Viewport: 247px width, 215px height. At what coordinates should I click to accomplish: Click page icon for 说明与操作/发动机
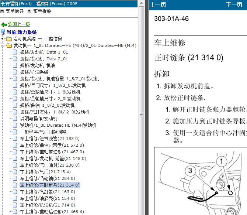coord(15,119)
